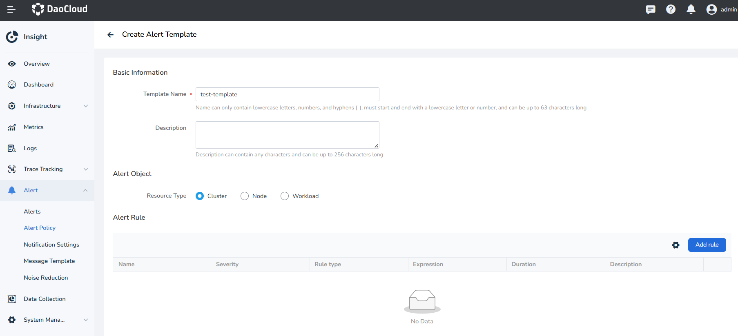Open table column settings gear icon

click(x=676, y=245)
